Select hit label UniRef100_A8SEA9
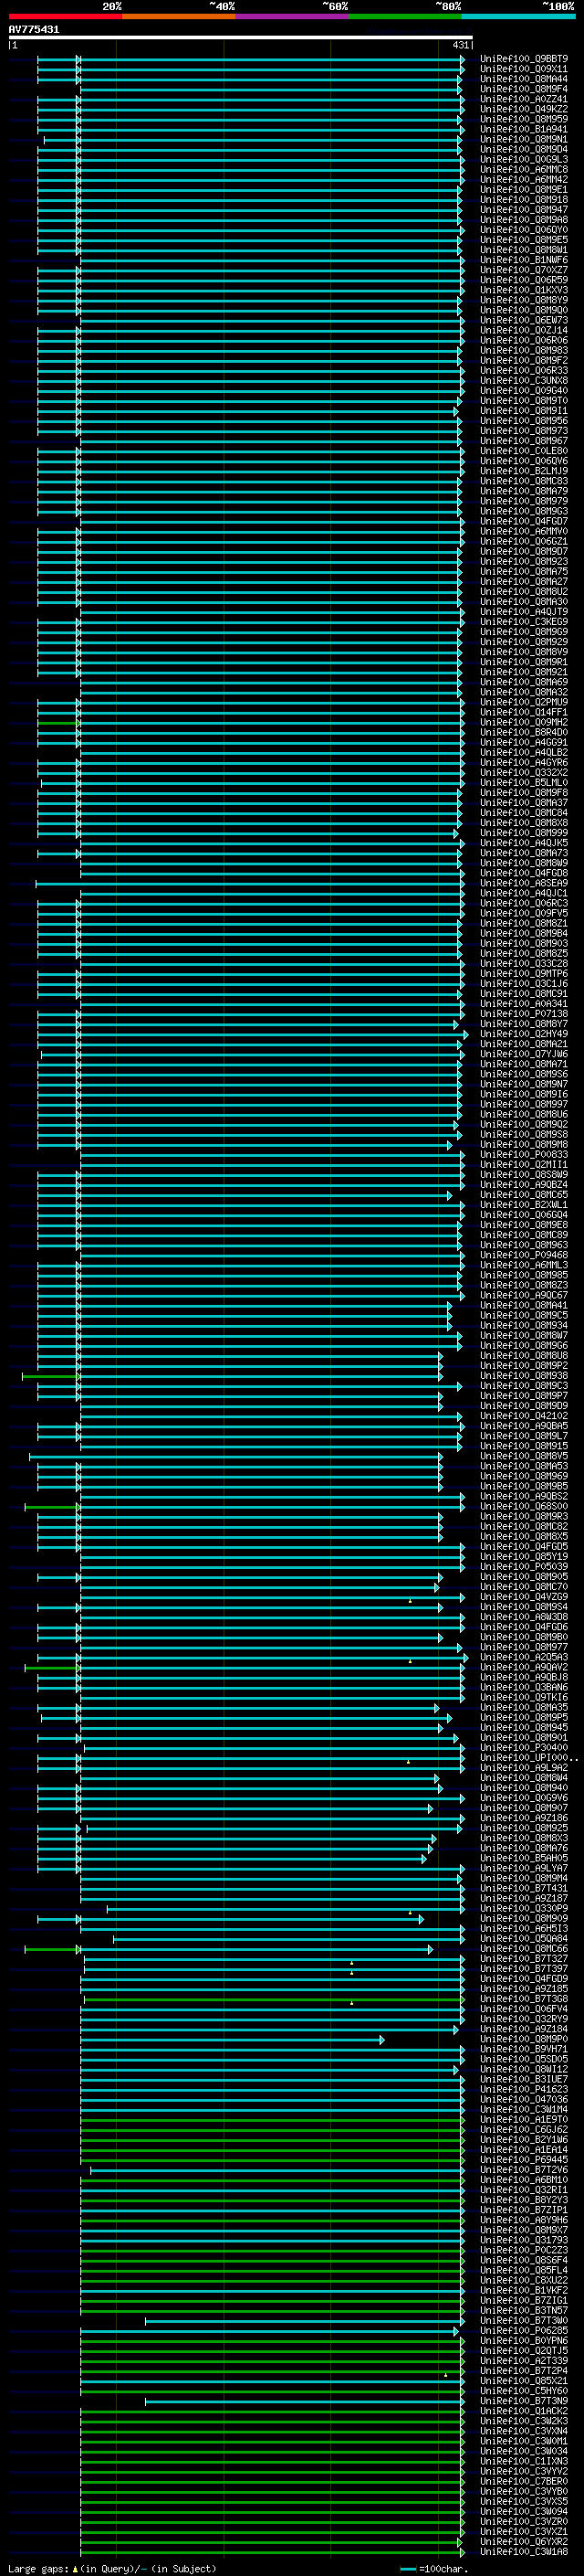584x2576 pixels. point(524,883)
